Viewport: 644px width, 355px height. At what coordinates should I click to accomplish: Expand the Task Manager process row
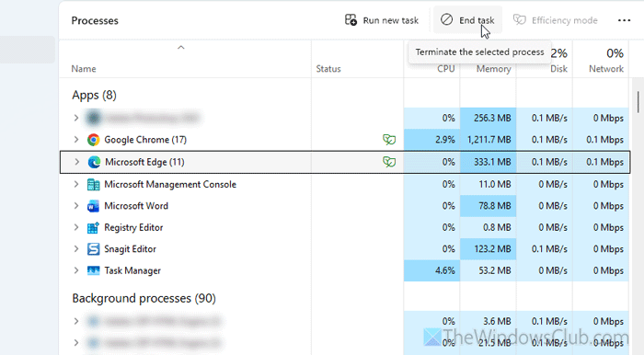tap(76, 271)
